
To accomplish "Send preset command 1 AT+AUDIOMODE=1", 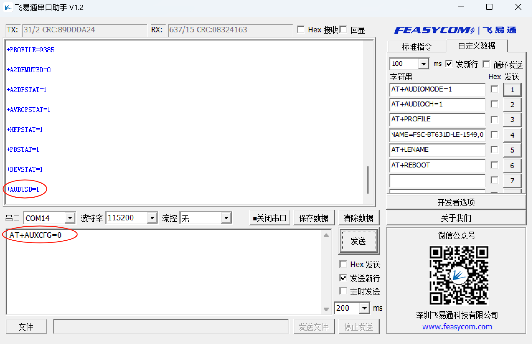I will point(512,90).
